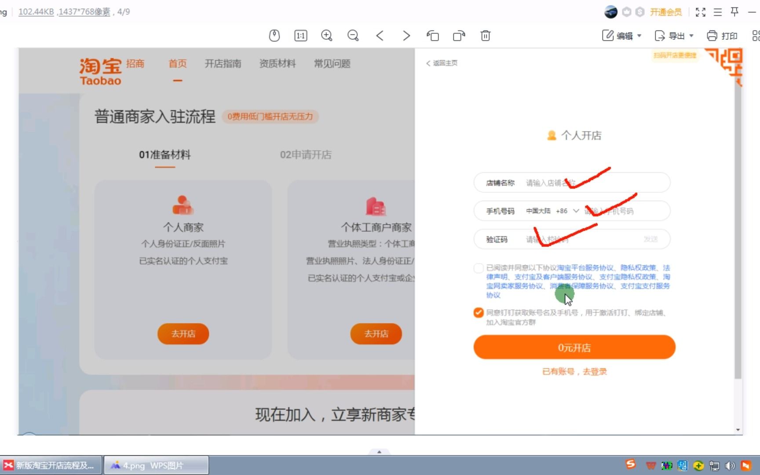
Task: Switch to 4.png WPS图片 taskbar window
Action: 156,465
